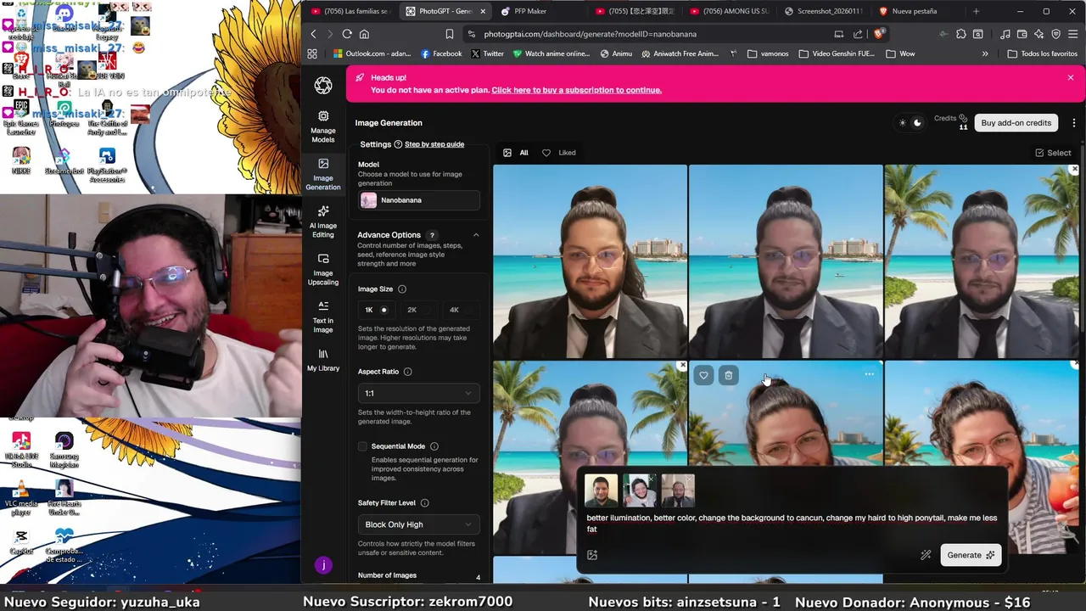The image size is (1086, 611).
Task: Switch to AMONG US YouTube tab
Action: tap(729, 11)
